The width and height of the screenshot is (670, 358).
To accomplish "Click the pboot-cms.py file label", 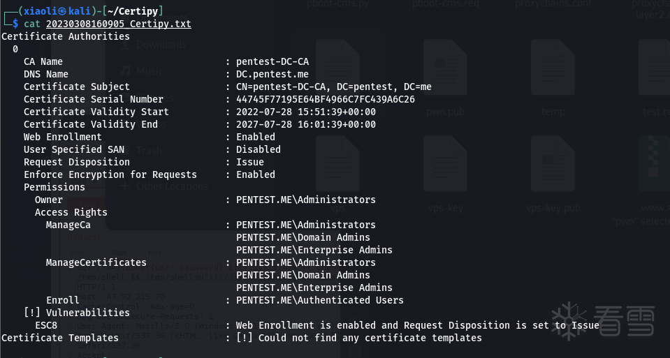I will coord(338,4).
